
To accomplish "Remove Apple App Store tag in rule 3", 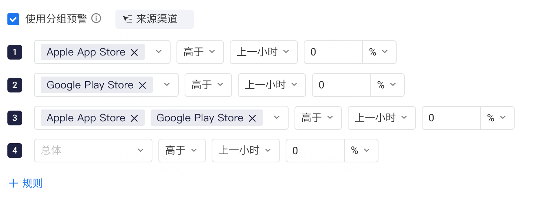I will pos(134,118).
